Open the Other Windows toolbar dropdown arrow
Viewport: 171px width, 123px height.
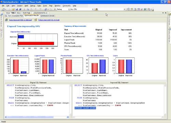click(151, 9)
